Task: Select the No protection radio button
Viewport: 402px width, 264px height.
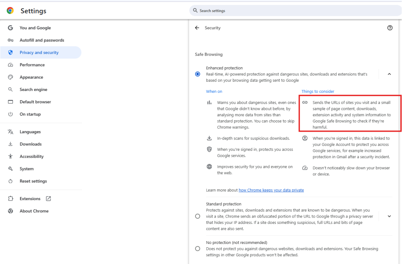Action: tap(197, 249)
